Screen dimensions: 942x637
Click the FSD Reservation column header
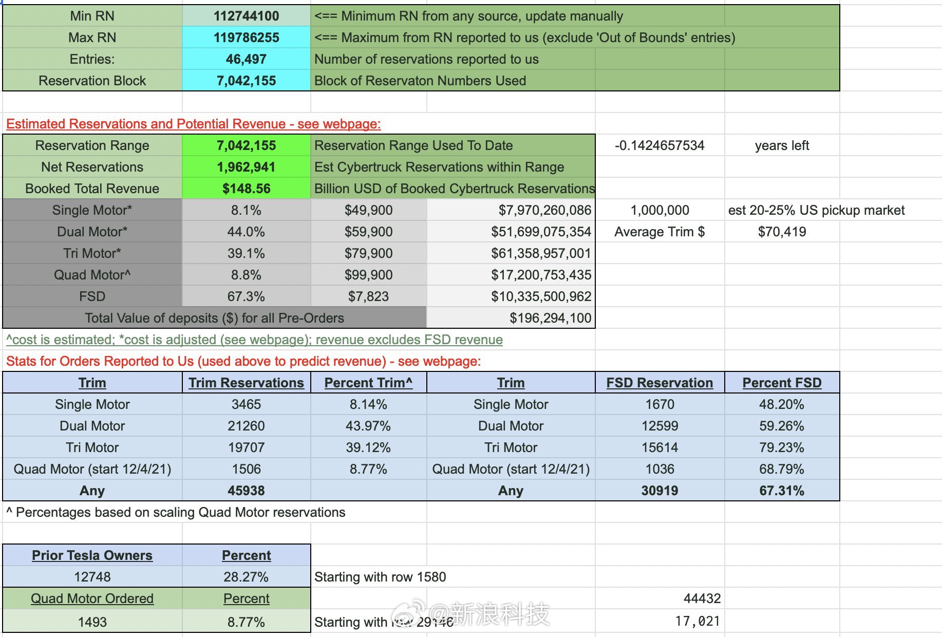(x=660, y=383)
